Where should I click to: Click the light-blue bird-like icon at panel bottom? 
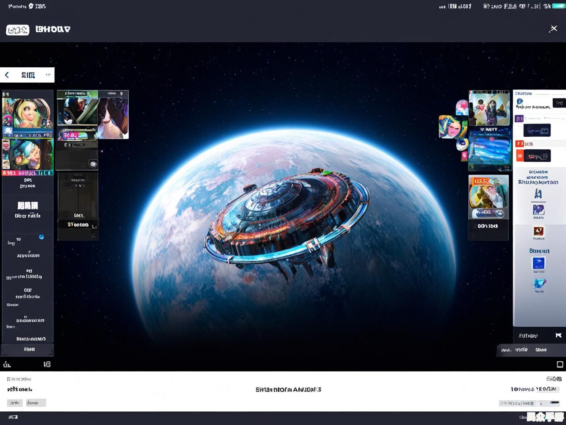[539, 283]
